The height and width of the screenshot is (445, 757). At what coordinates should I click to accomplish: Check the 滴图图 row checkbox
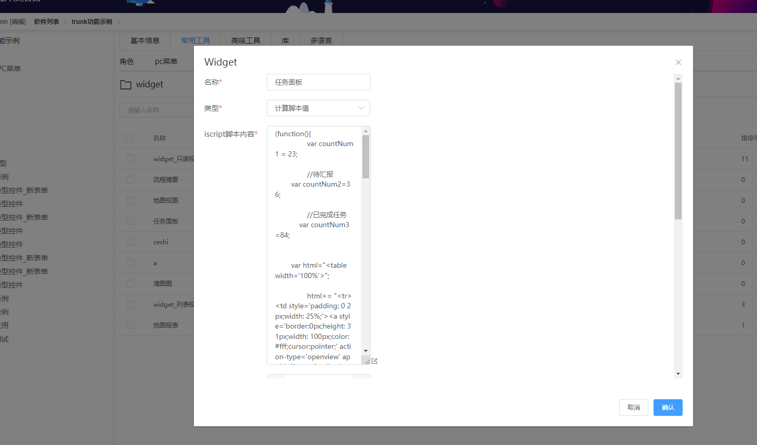coord(130,283)
